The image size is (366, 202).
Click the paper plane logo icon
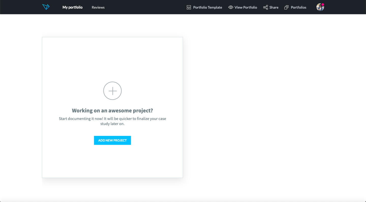[x=46, y=7]
